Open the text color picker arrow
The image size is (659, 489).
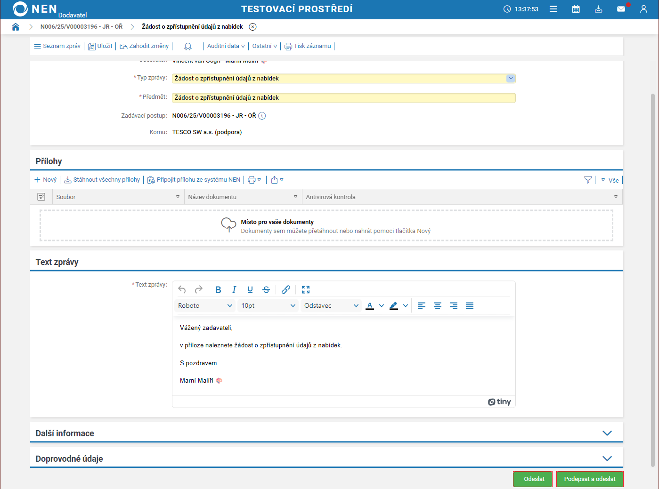tap(382, 305)
